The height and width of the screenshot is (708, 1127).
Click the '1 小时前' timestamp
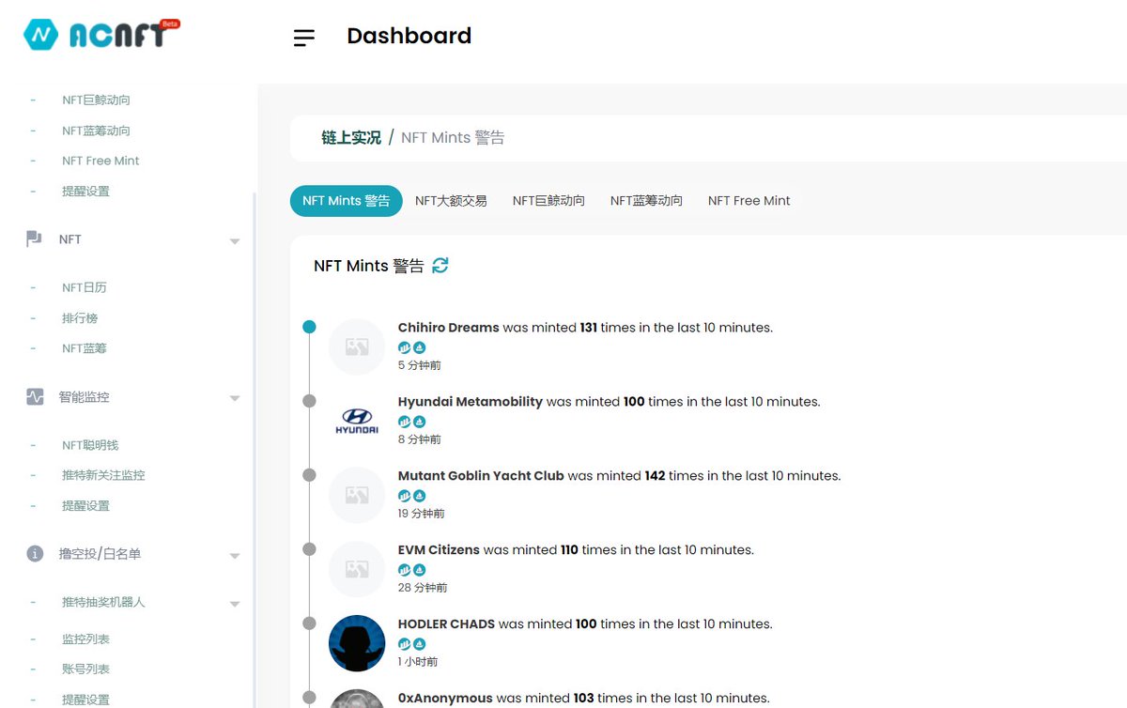[418, 662]
